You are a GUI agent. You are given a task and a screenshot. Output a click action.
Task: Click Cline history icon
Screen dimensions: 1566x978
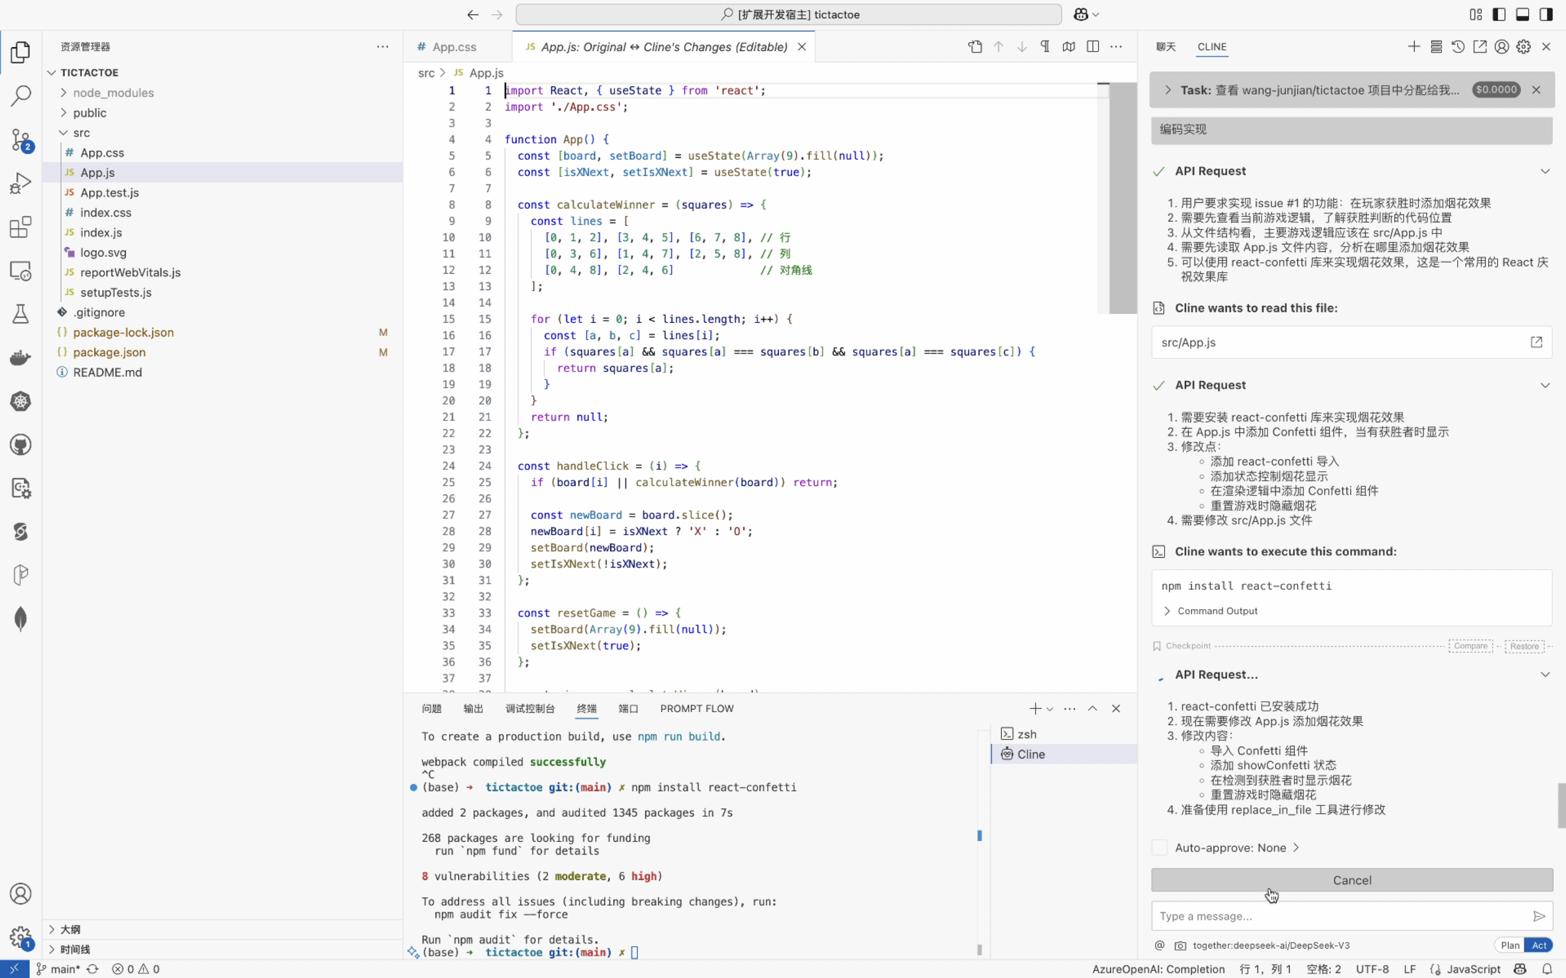point(1457,47)
